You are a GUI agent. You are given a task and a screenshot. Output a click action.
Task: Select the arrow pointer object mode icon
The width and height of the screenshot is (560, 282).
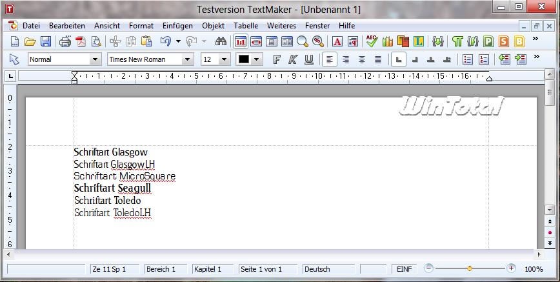(14, 59)
